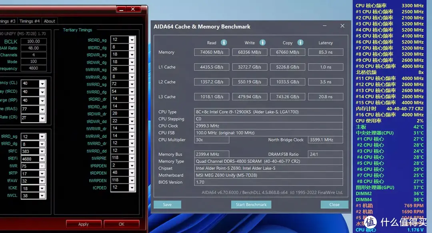
Task: Click the RAM Ratio field showing 48.00
Action: (33, 48)
